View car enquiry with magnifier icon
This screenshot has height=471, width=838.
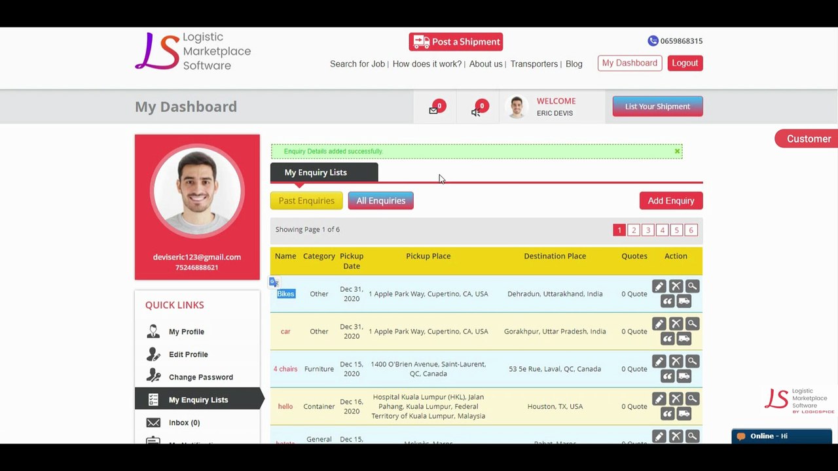692,324
